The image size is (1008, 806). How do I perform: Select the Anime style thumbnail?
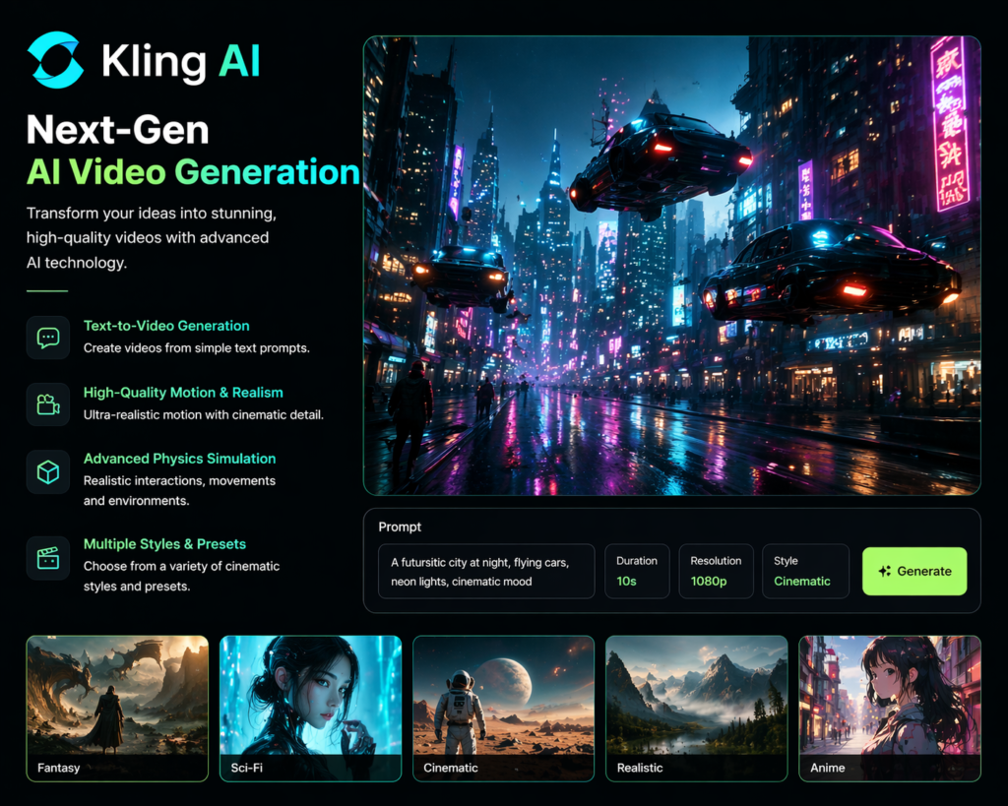click(888, 709)
